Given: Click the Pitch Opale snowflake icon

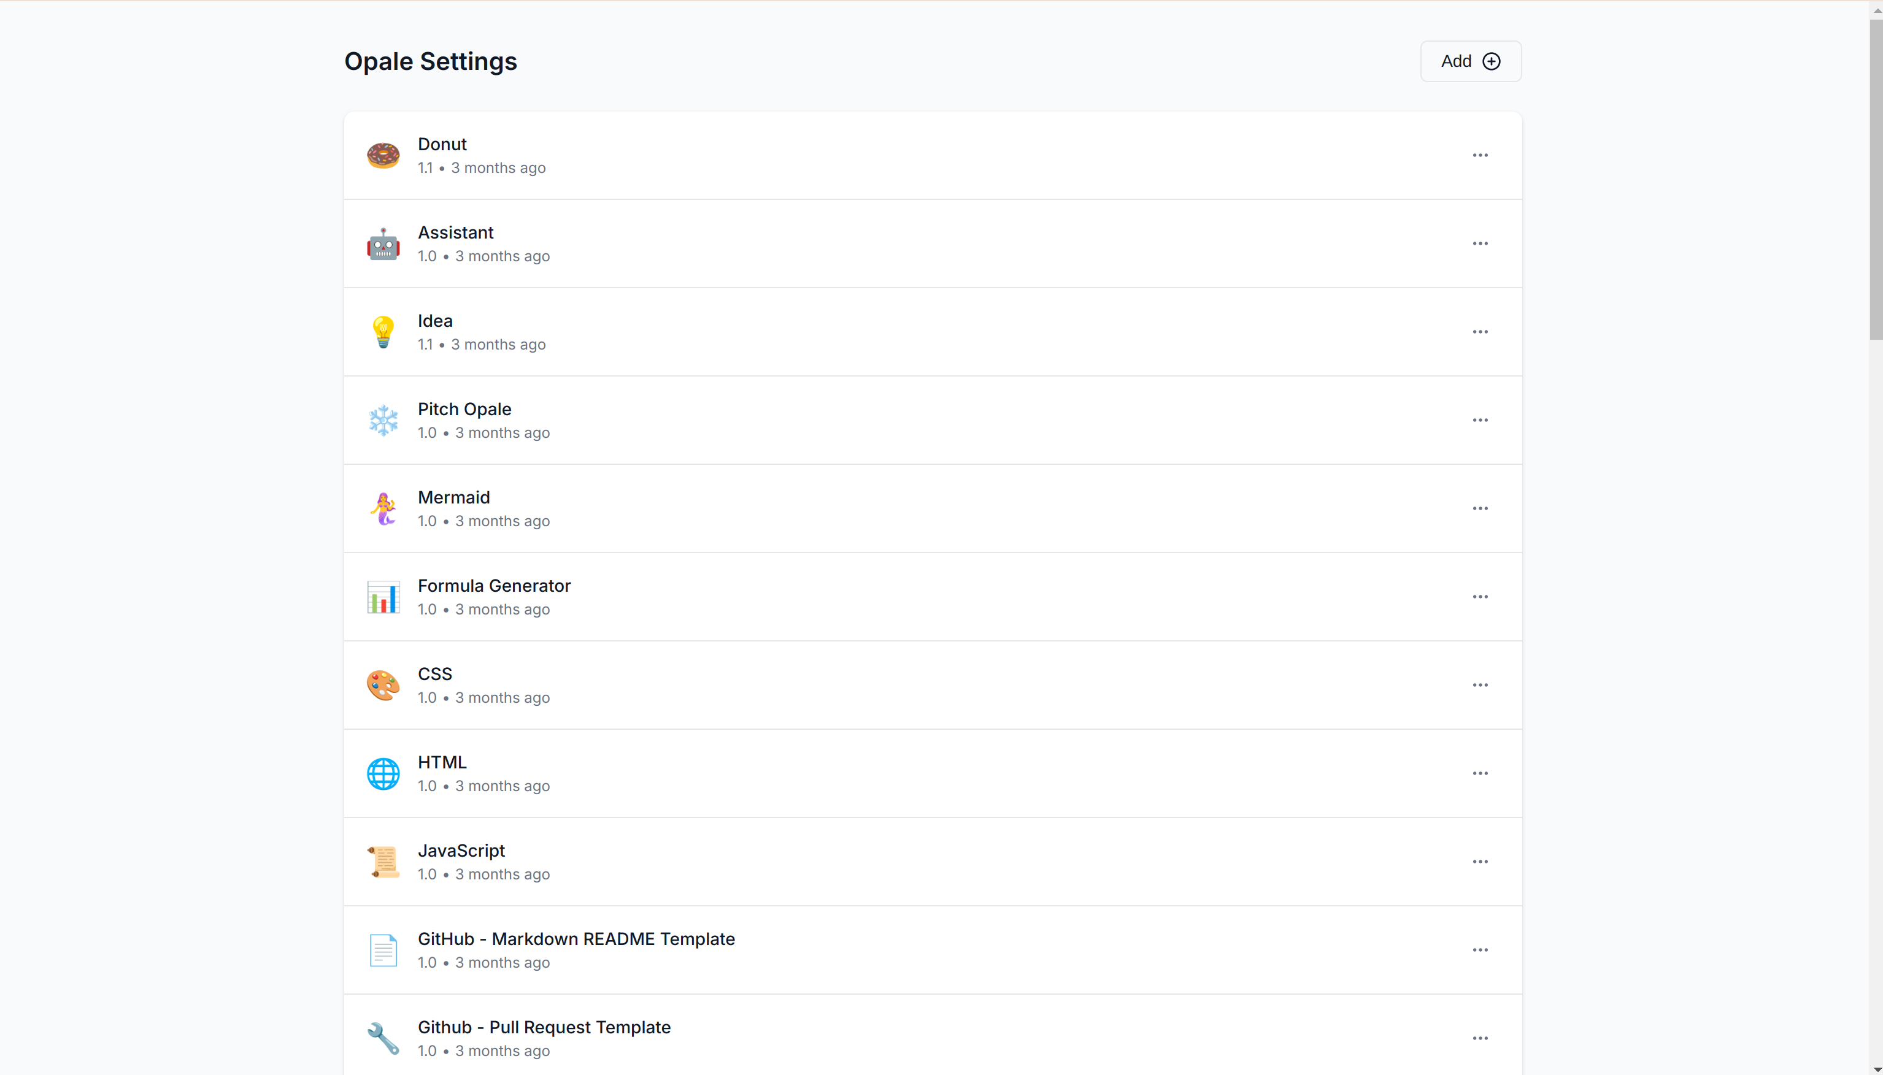Looking at the screenshot, I should point(383,421).
